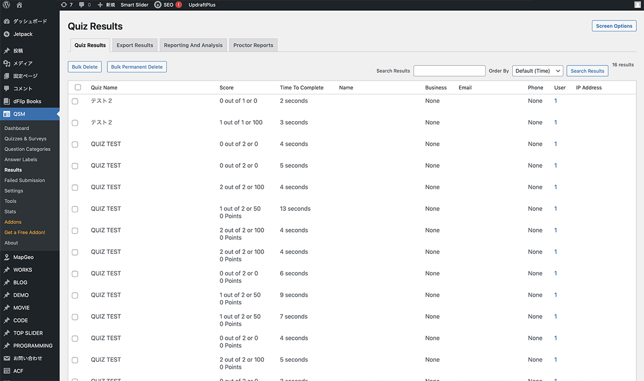The height and width of the screenshot is (381, 644).
Task: Expand Screen Options panel
Action: point(614,26)
